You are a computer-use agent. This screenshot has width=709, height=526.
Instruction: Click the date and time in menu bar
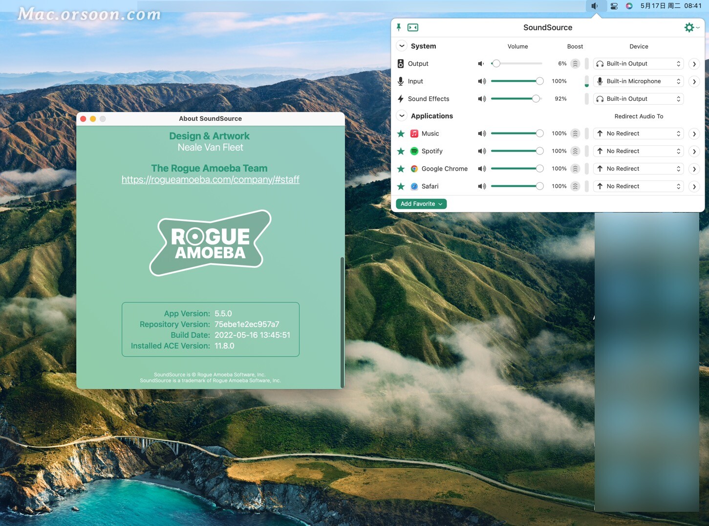[x=671, y=6]
